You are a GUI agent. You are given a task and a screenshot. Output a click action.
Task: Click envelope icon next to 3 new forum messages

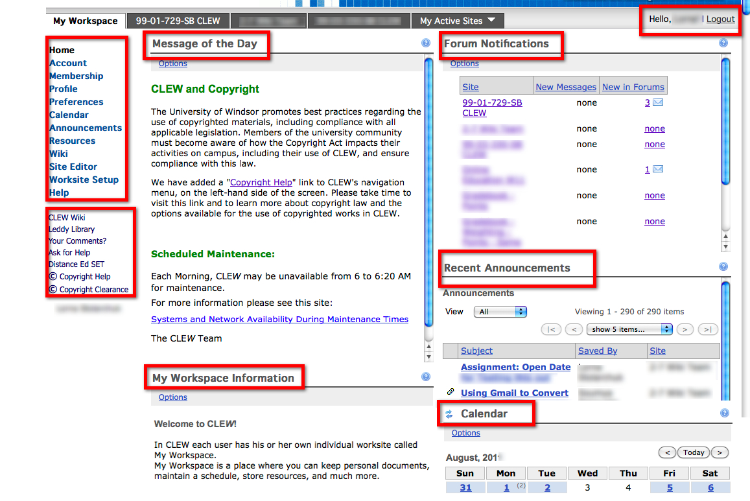[x=658, y=102]
